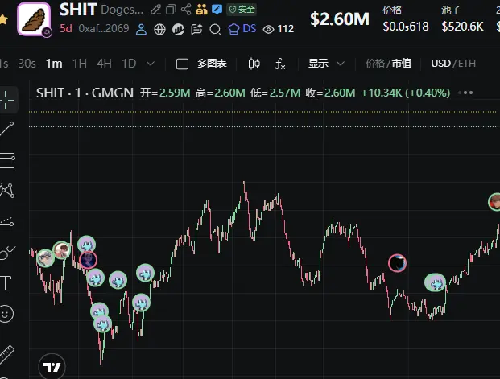
Task: Open the globe website icon
Action: pos(159,29)
